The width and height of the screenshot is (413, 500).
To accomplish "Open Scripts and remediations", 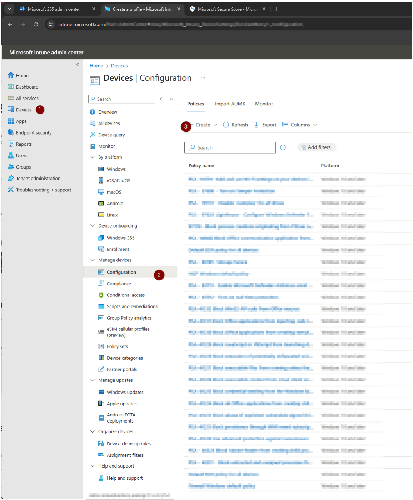I will (132, 306).
